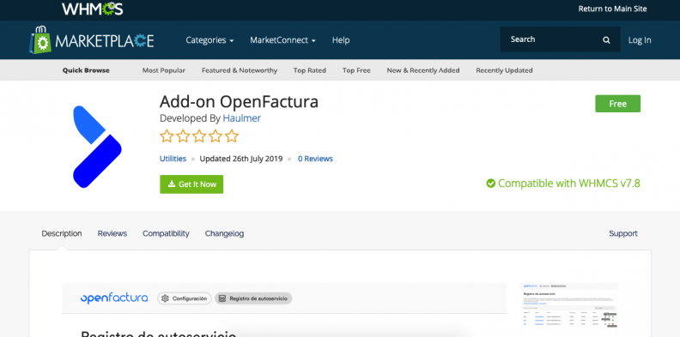Browse New & Recently Added listings
This screenshot has height=337, width=680.
point(423,70)
